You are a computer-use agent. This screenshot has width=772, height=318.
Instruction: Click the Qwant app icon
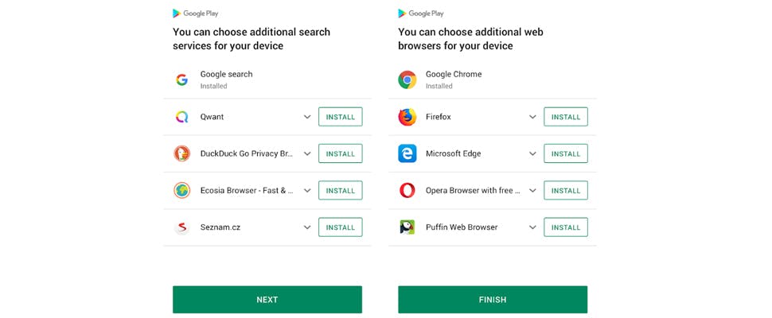(182, 117)
